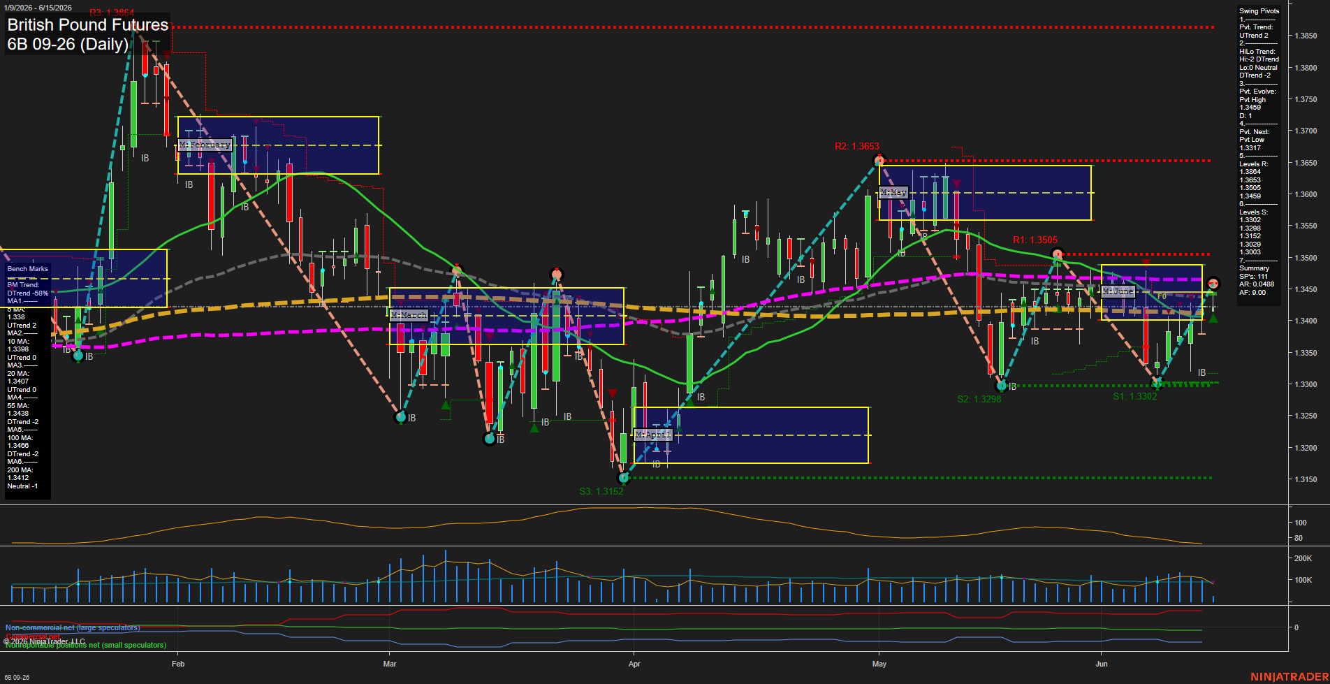Select the 'S2: 1.3298' support label
The image size is (1330, 684).
click(x=979, y=399)
